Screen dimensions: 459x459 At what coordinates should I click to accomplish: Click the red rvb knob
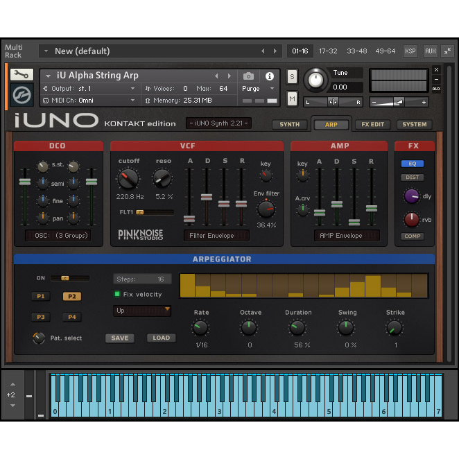[412, 219]
